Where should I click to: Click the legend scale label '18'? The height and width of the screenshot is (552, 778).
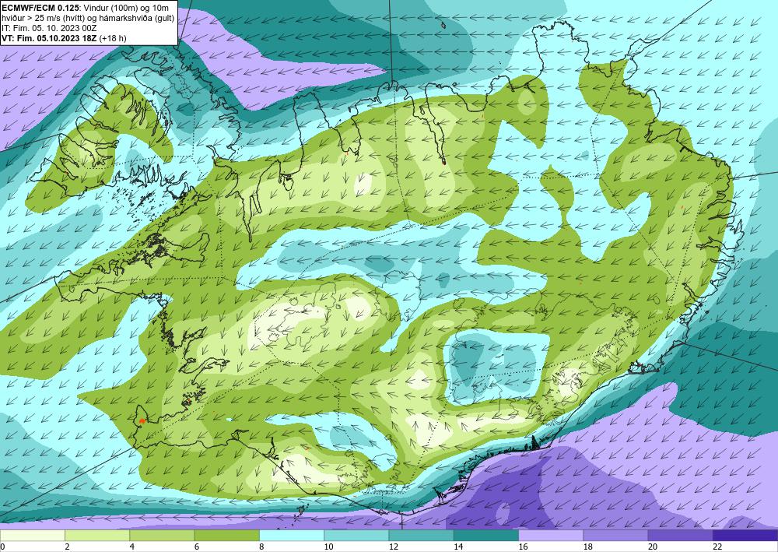(x=588, y=547)
